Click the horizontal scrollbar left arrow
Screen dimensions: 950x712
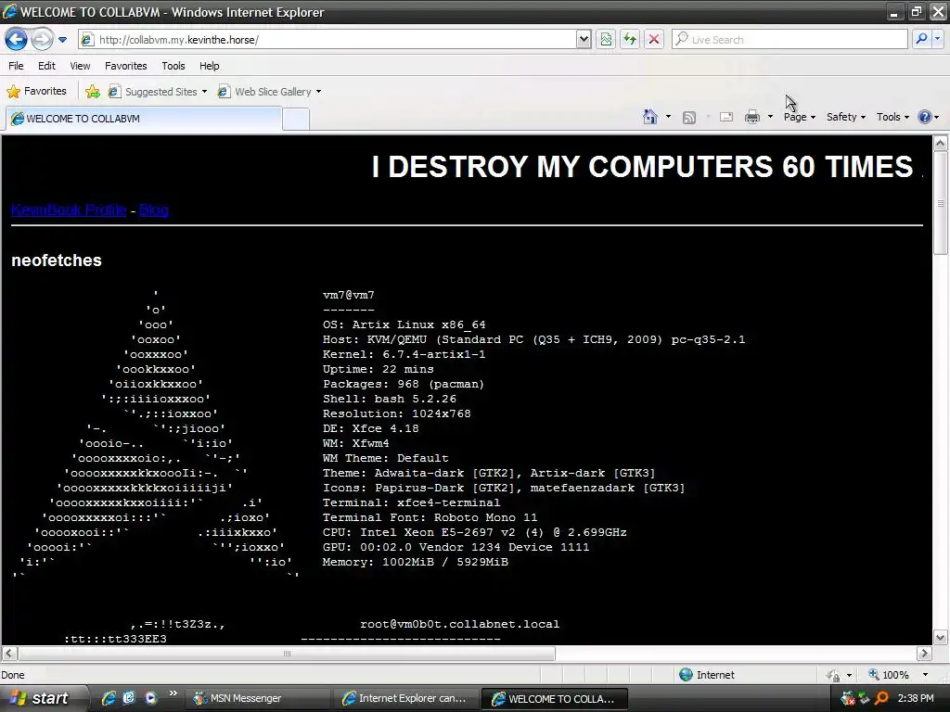pyautogui.click(x=9, y=654)
